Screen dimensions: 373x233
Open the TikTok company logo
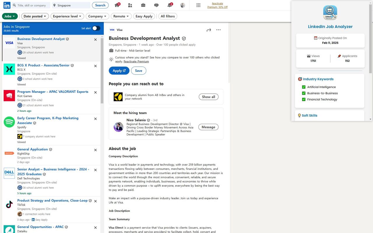9,204
